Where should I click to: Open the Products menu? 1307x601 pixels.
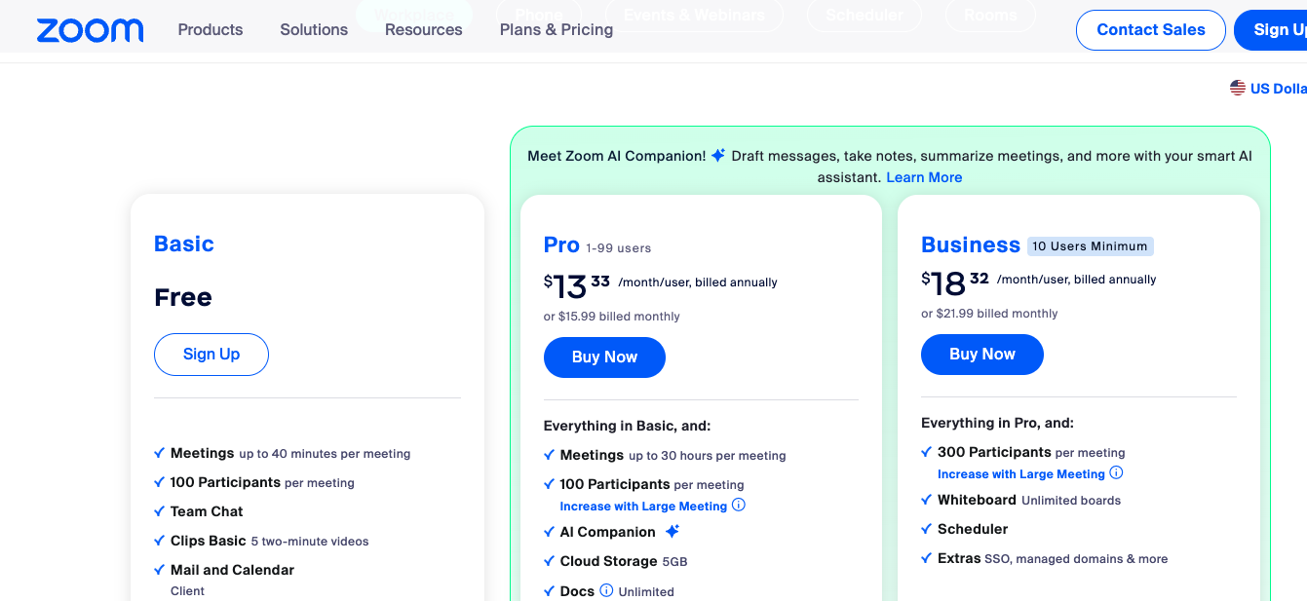coord(211,29)
